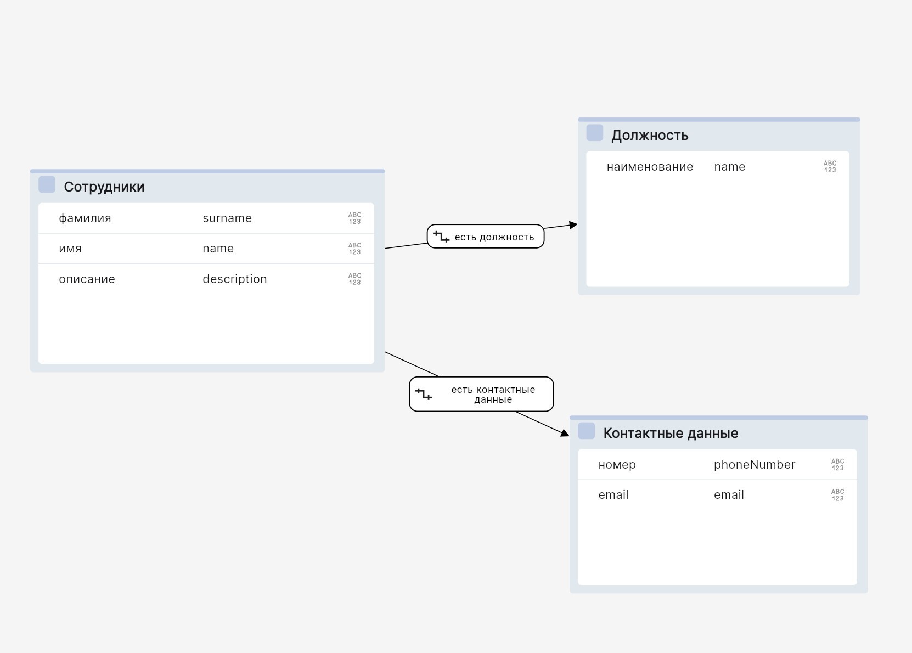
Task: Click the есть контактные данные relation text
Action: pyautogui.click(x=493, y=395)
